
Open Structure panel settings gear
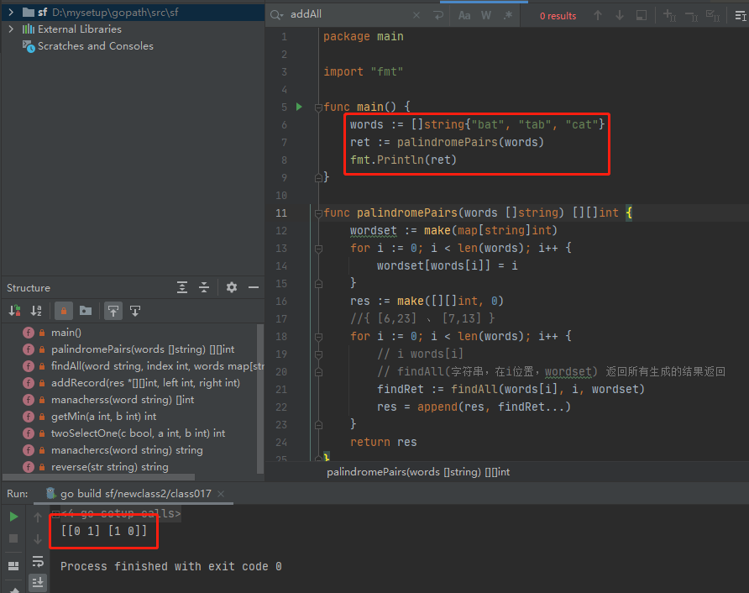(x=232, y=287)
